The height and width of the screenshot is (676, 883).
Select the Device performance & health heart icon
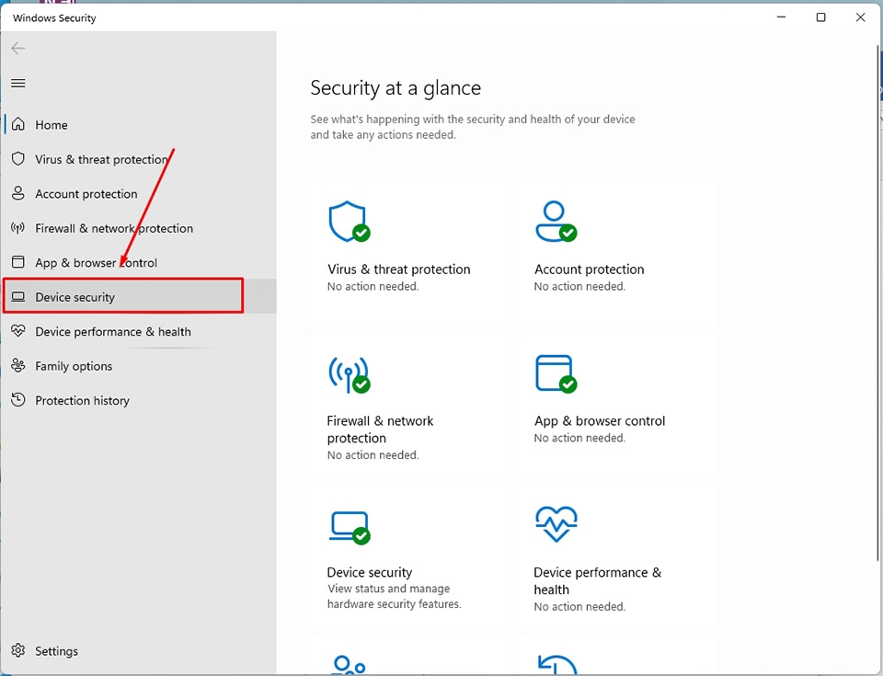pyautogui.click(x=556, y=523)
